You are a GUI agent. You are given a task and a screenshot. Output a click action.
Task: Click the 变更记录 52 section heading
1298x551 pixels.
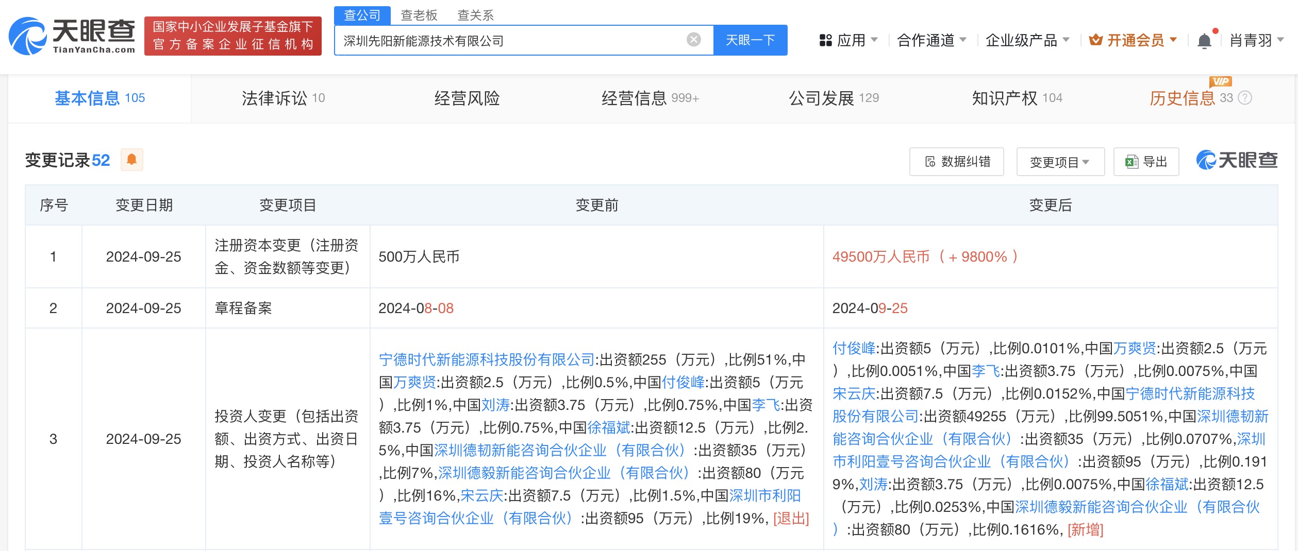coord(68,160)
